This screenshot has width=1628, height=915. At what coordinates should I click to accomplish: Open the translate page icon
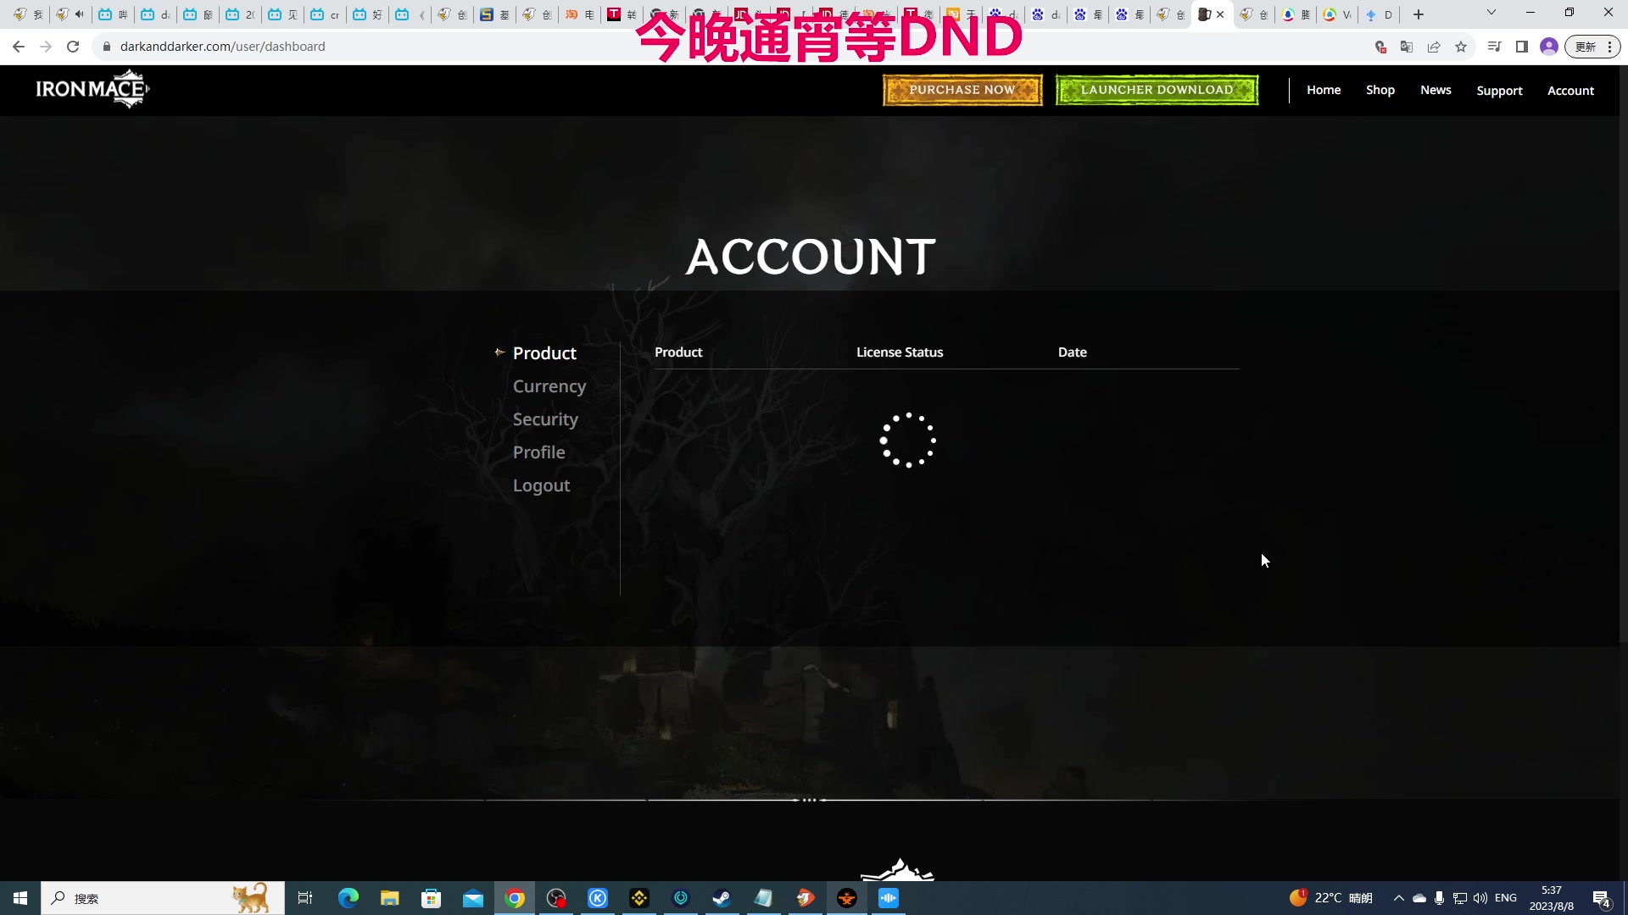tap(1407, 47)
